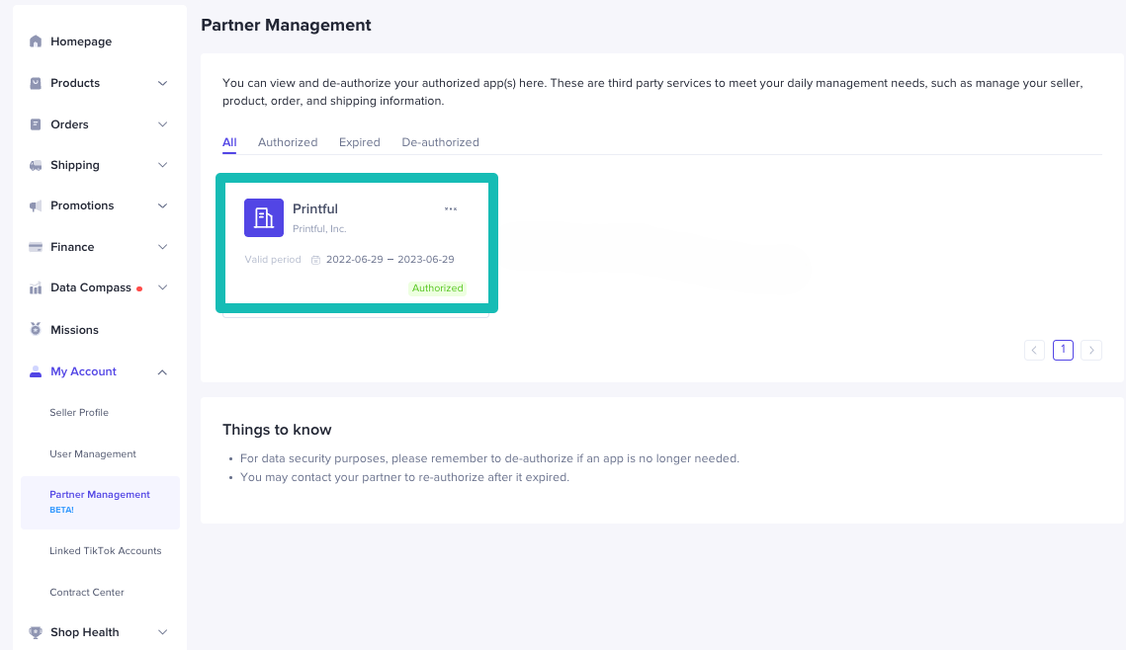Image resolution: width=1126 pixels, height=650 pixels.
Task: Select page 1 in the pagination
Action: point(1063,350)
